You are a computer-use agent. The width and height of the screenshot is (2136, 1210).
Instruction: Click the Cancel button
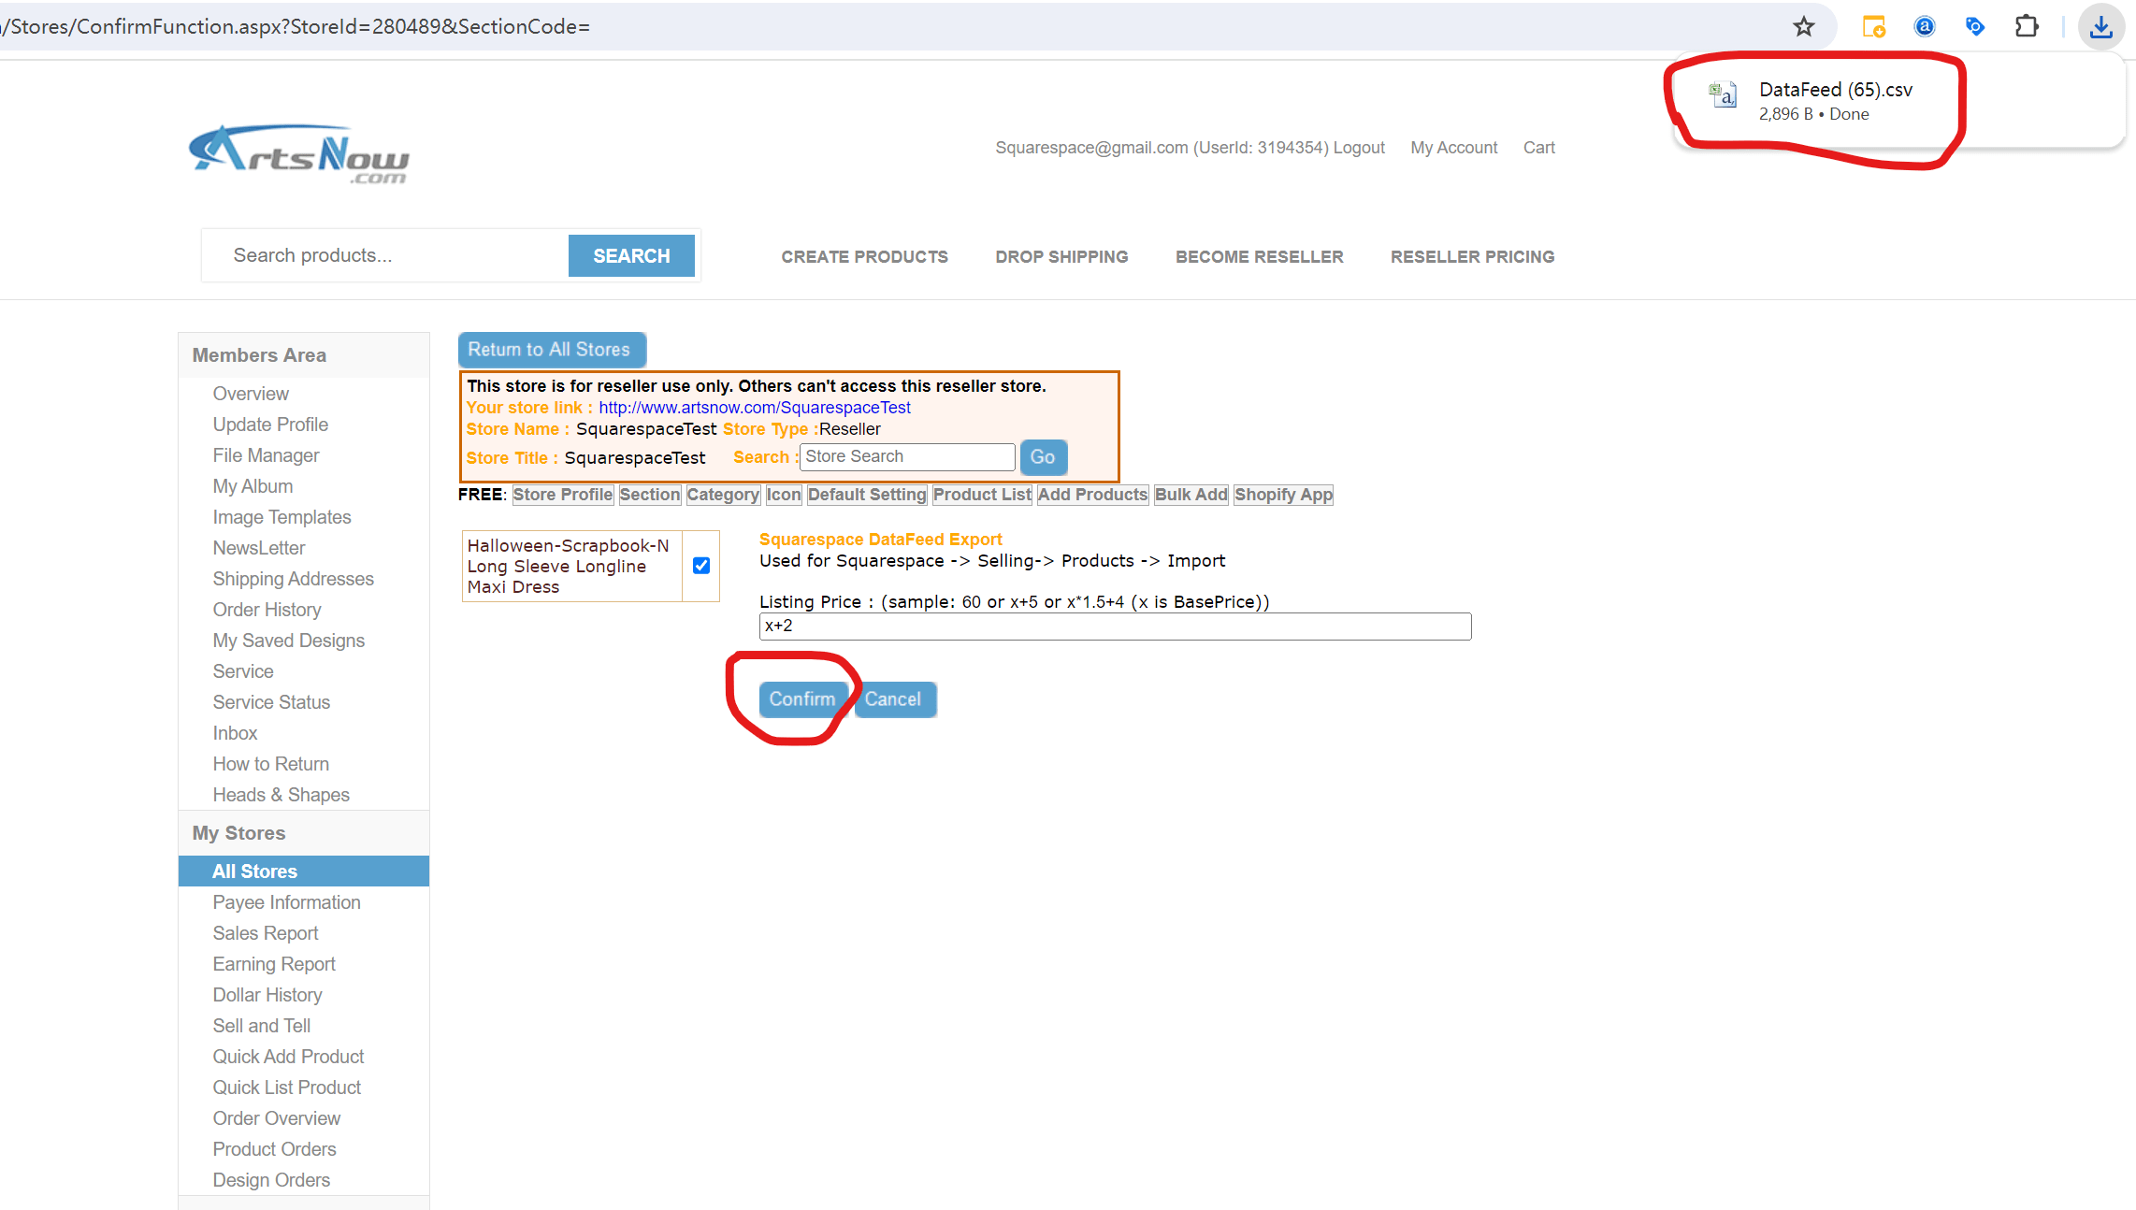point(894,699)
